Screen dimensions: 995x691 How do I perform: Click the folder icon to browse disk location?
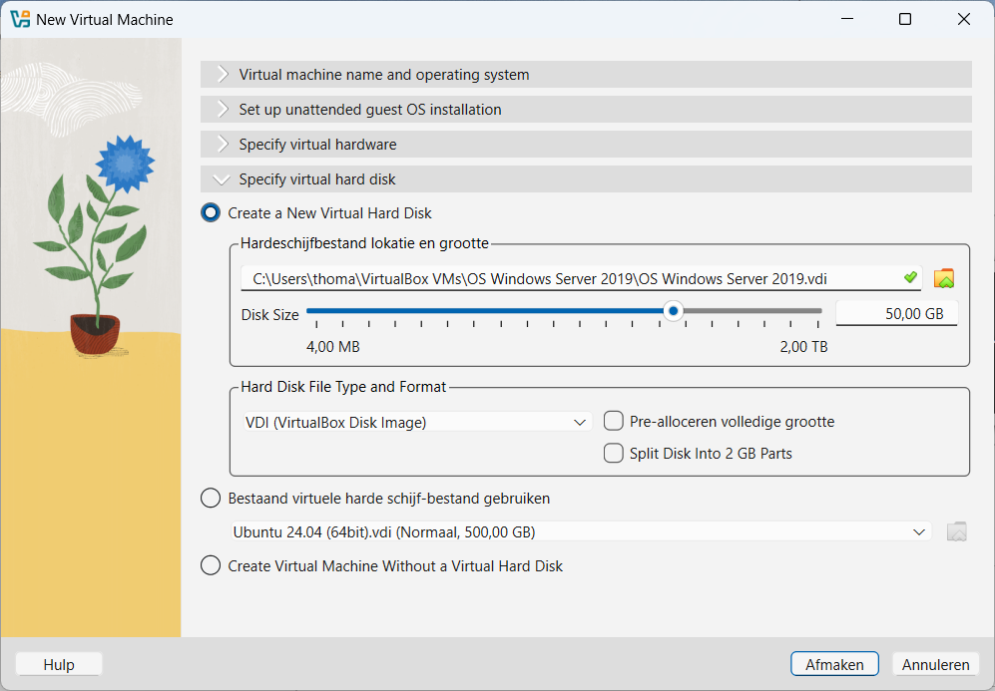point(944,278)
